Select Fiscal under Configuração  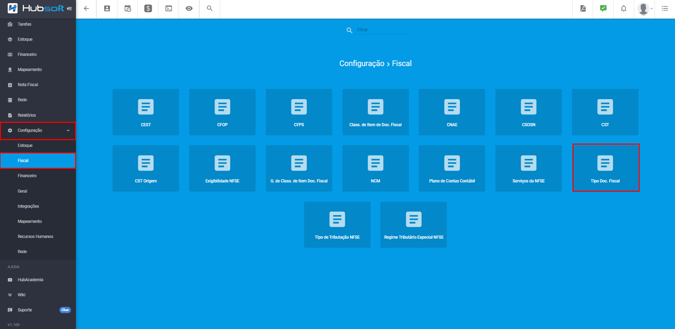pyautogui.click(x=38, y=161)
